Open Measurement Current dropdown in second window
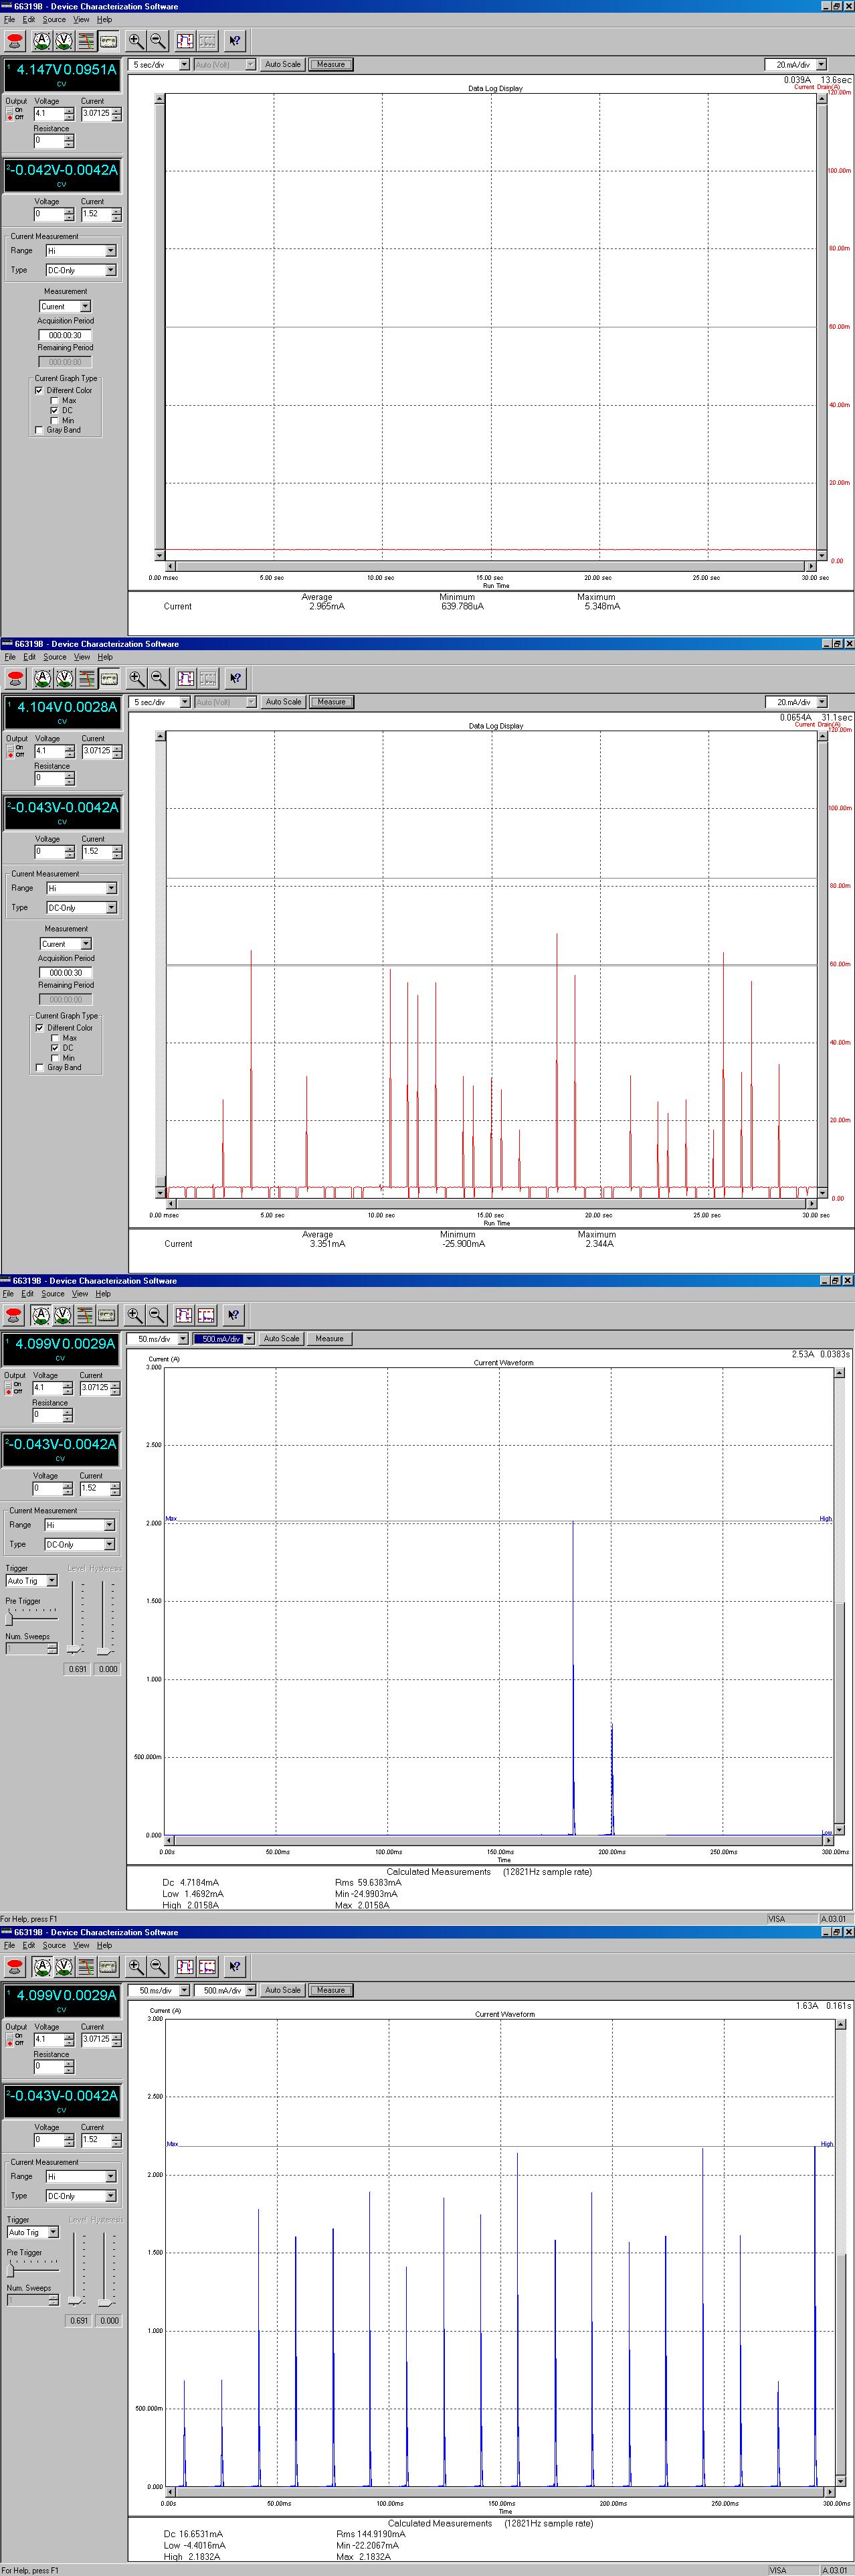The width and height of the screenshot is (855, 2576). click(x=86, y=944)
